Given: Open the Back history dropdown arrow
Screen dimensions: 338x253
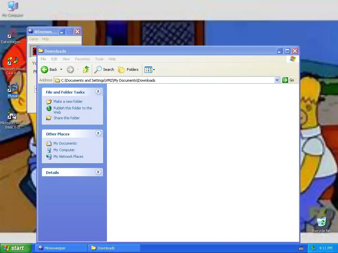Looking at the screenshot, I should point(61,70).
